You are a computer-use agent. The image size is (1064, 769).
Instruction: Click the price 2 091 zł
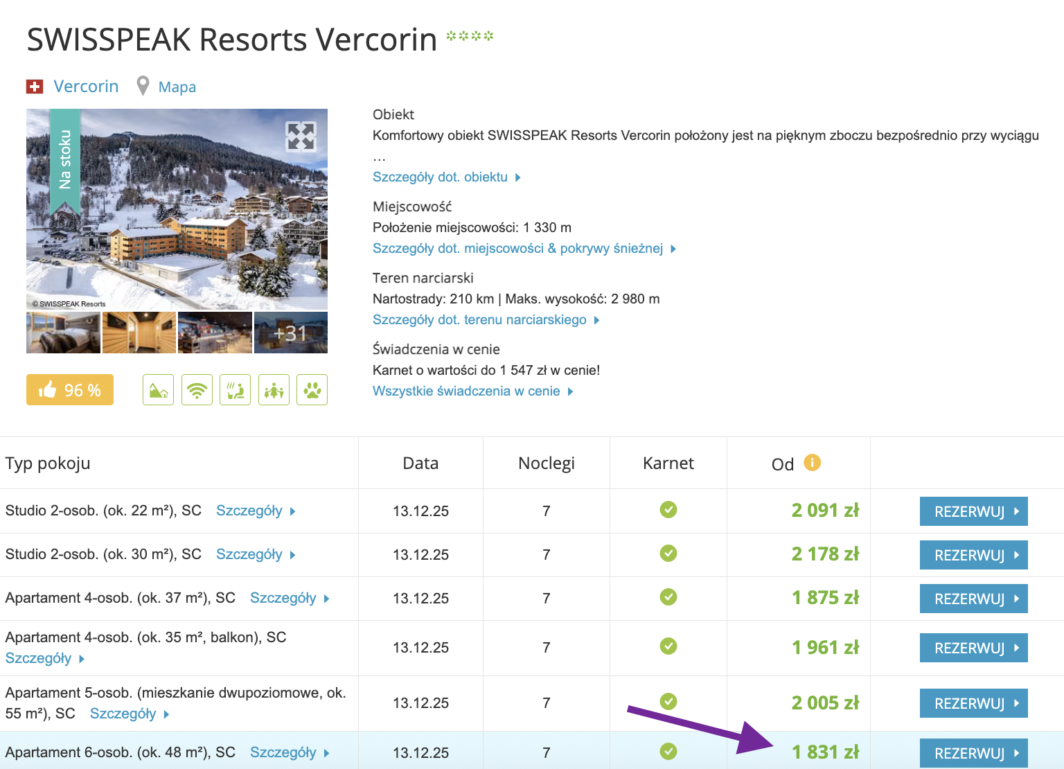825,511
